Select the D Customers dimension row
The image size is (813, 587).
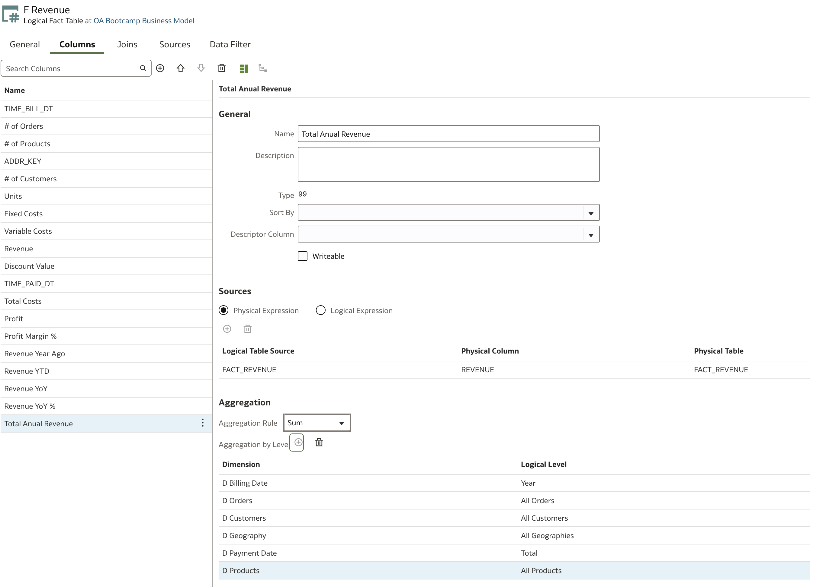tap(514, 518)
